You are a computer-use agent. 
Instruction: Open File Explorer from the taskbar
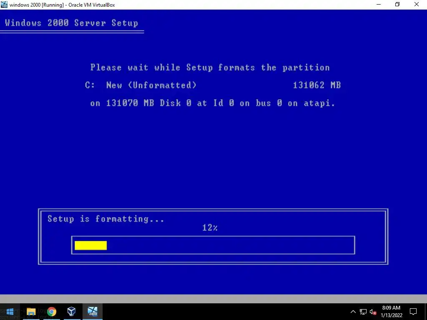pyautogui.click(x=31, y=312)
